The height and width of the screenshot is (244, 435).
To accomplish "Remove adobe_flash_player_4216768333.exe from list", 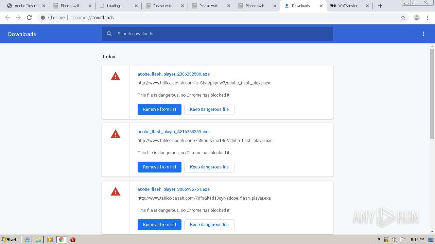I will point(159,167).
